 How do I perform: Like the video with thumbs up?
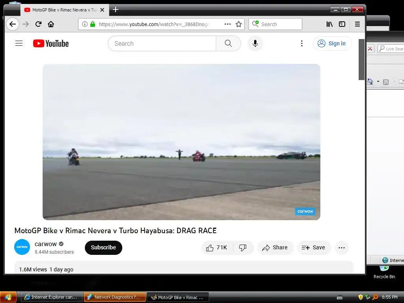(x=217, y=248)
